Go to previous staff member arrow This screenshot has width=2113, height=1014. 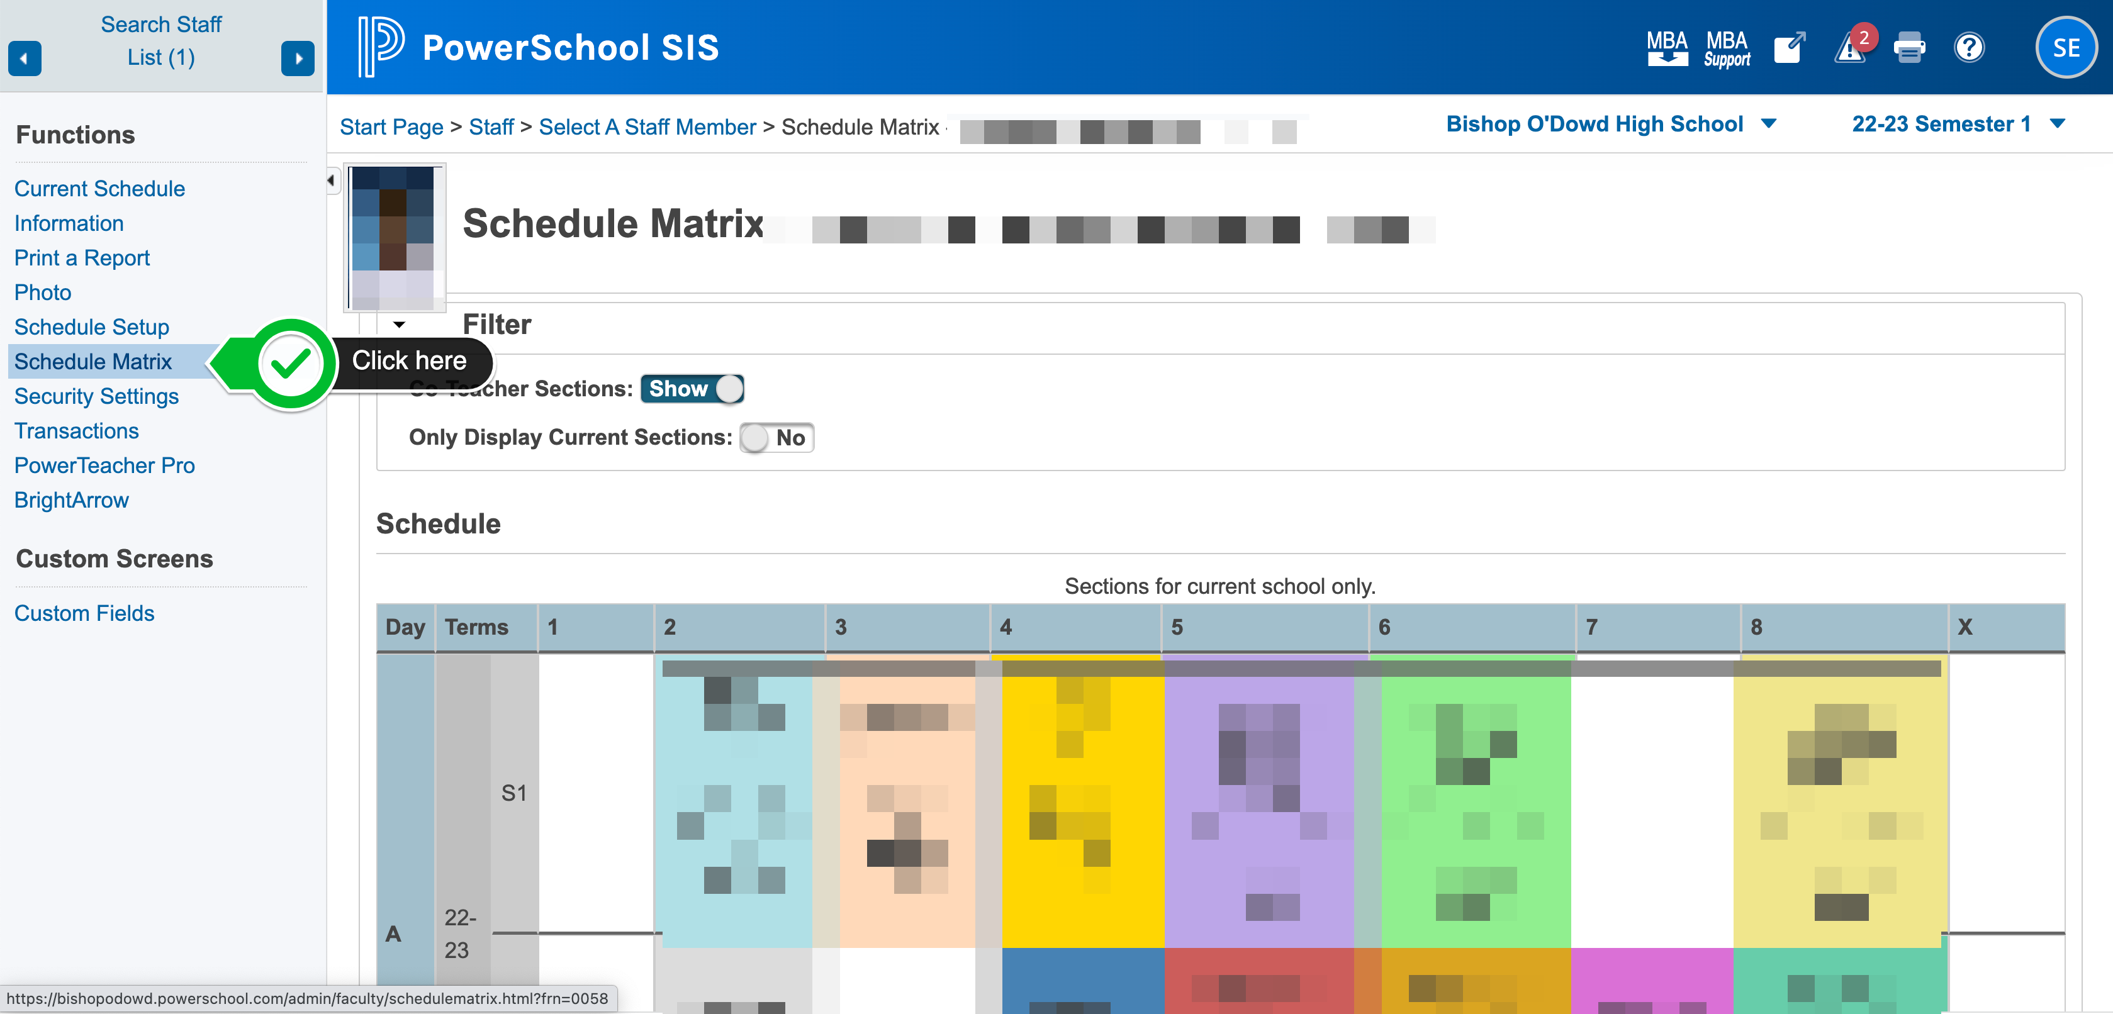coord(25,58)
